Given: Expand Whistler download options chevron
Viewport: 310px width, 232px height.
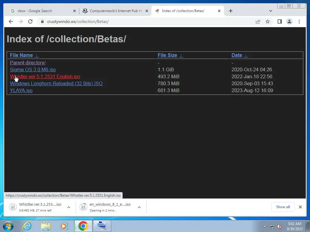Looking at the screenshot, I should (x=69, y=207).
